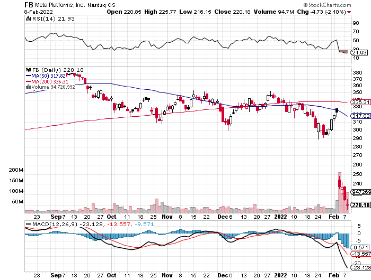
Task: Click the 21.93 RSI value tag on the right axis
Action: 359,52
